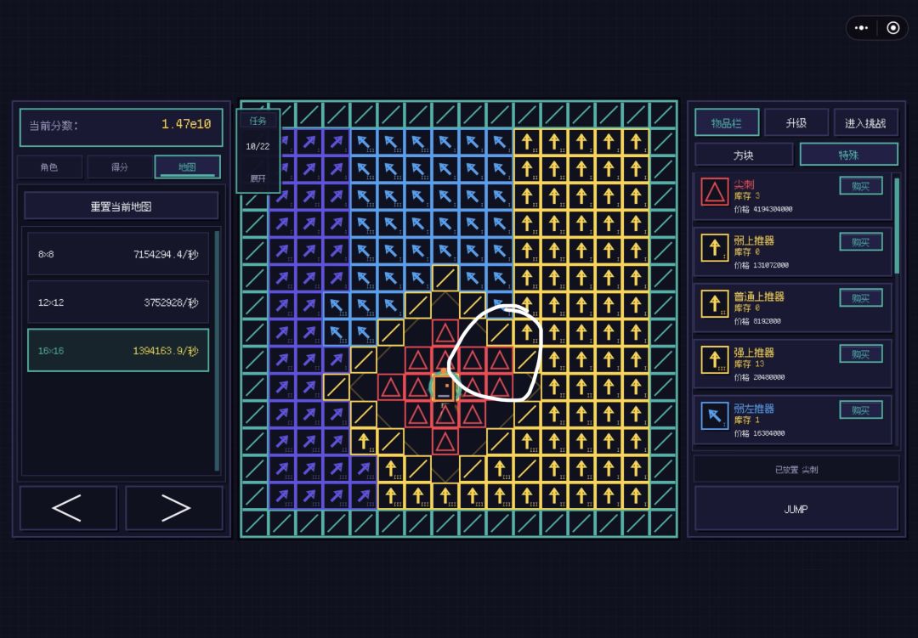Open the mini-program three-dots menu

(x=861, y=28)
